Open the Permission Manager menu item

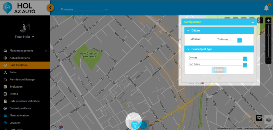pyautogui.click(x=22, y=79)
